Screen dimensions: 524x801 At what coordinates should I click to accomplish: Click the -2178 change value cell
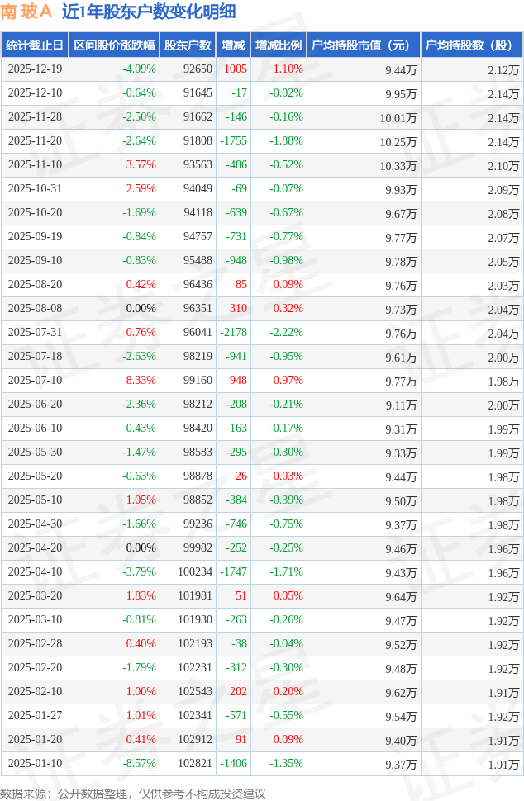coord(234,333)
